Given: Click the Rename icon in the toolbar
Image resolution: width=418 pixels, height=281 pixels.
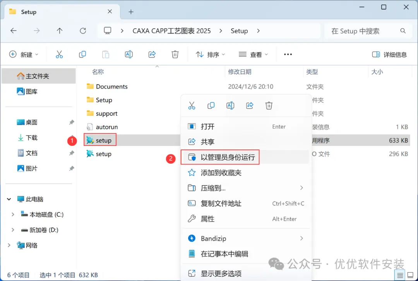Looking at the screenshot, I should pos(129,54).
